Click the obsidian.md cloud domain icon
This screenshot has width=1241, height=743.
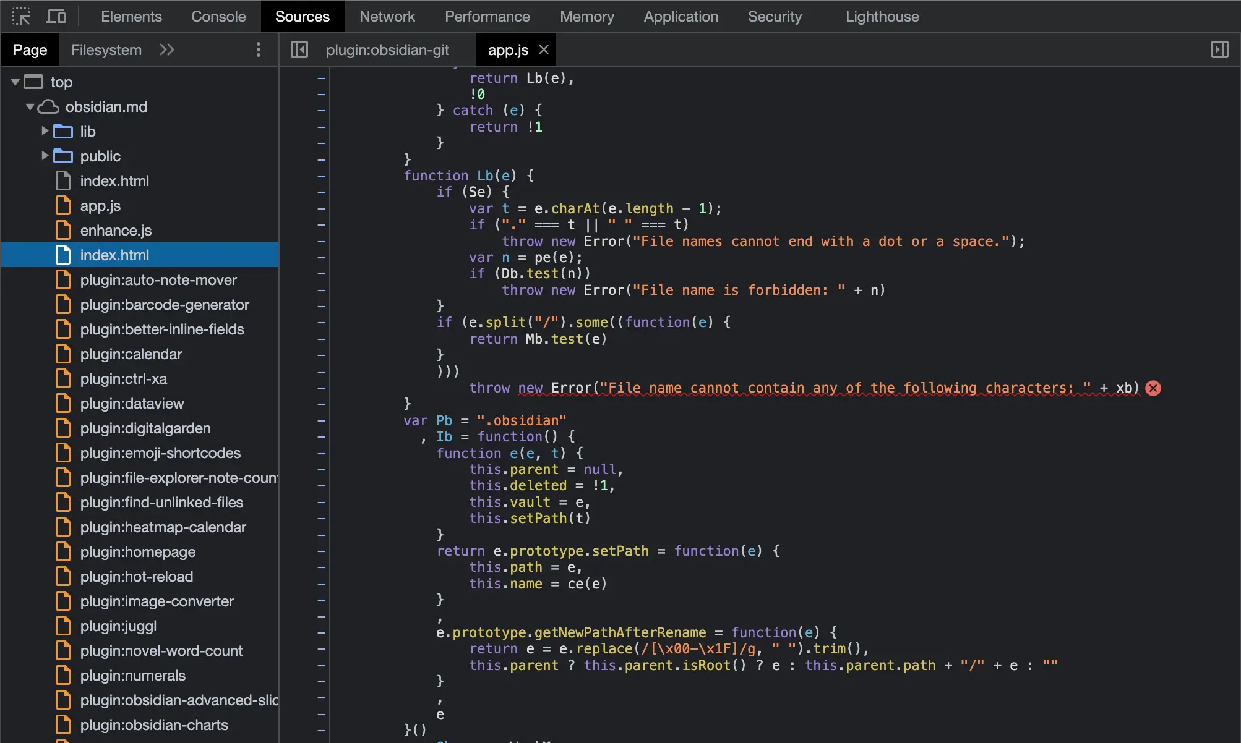tap(48, 107)
